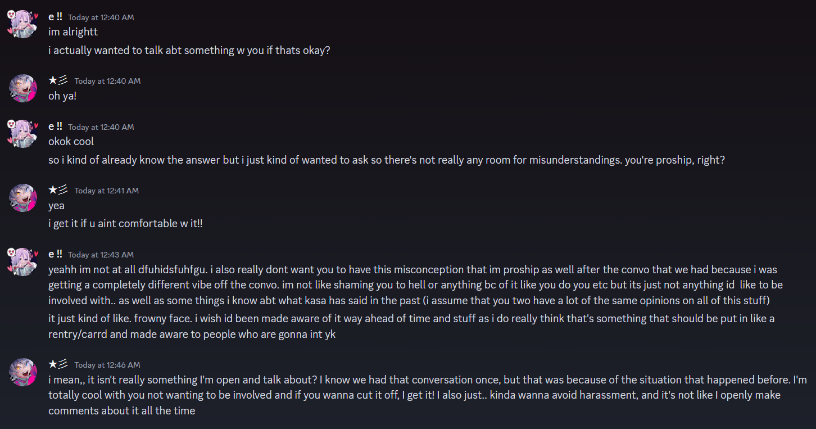Click the "okok cool" message
The height and width of the screenshot is (429, 816).
(x=71, y=142)
